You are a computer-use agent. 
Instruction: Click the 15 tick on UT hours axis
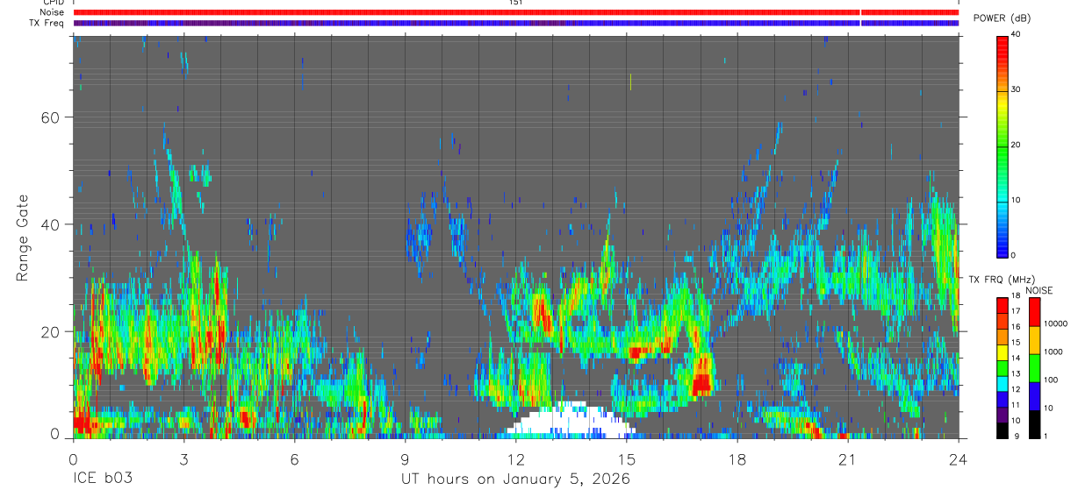click(626, 459)
